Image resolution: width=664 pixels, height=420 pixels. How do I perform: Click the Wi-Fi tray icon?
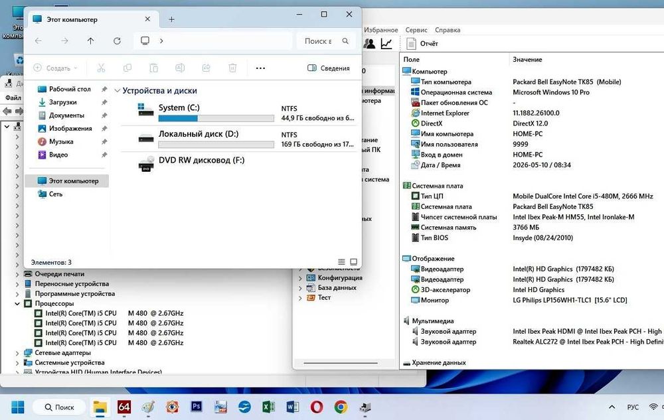654,407
